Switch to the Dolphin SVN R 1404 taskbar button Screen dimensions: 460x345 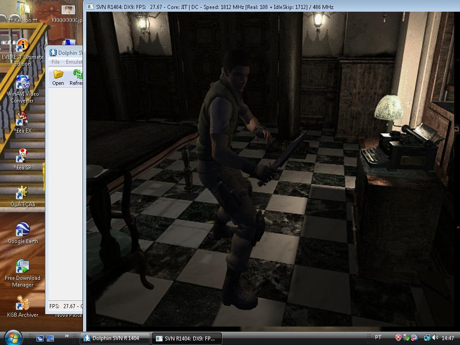[x=115, y=338]
